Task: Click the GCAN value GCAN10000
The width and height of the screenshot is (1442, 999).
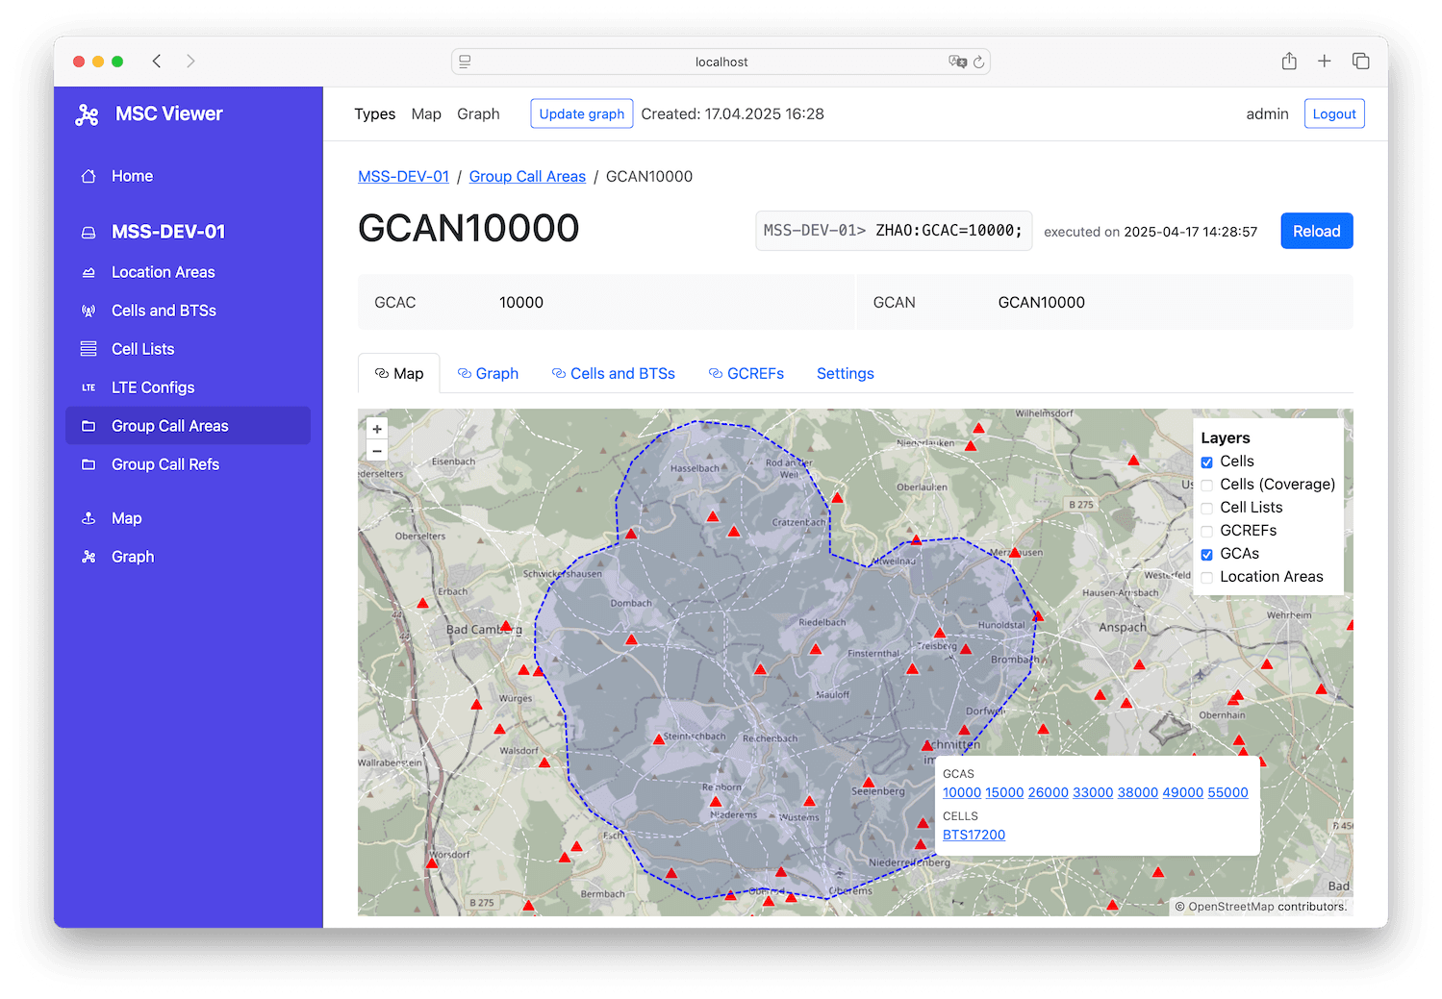Action: [1042, 302]
